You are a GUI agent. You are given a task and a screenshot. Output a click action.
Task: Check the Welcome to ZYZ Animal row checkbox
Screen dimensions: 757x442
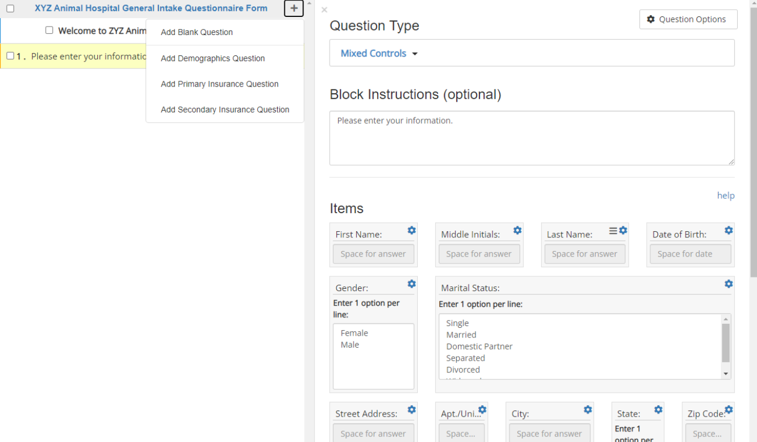click(x=49, y=30)
